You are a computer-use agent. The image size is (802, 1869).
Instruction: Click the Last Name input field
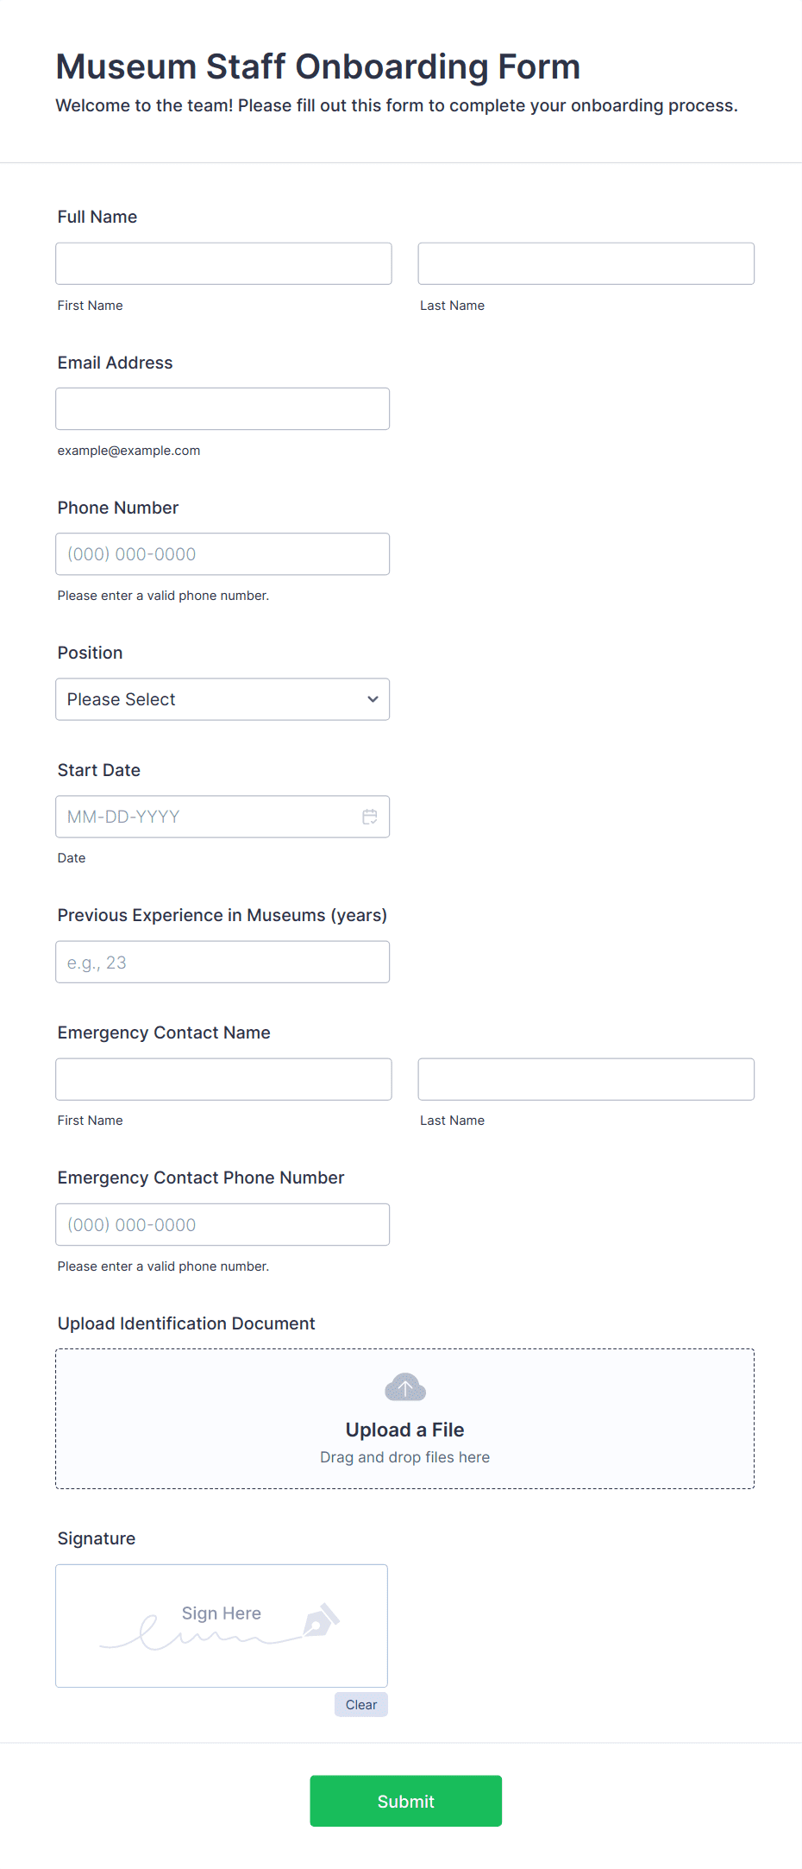coord(586,263)
